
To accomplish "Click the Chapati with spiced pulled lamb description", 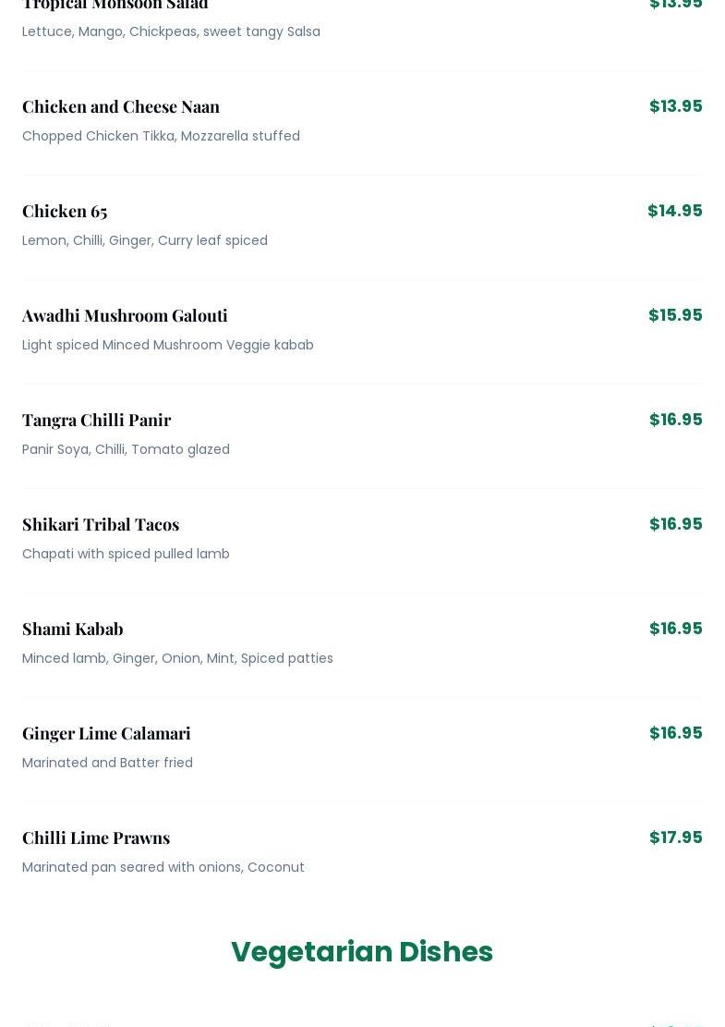I will (126, 554).
